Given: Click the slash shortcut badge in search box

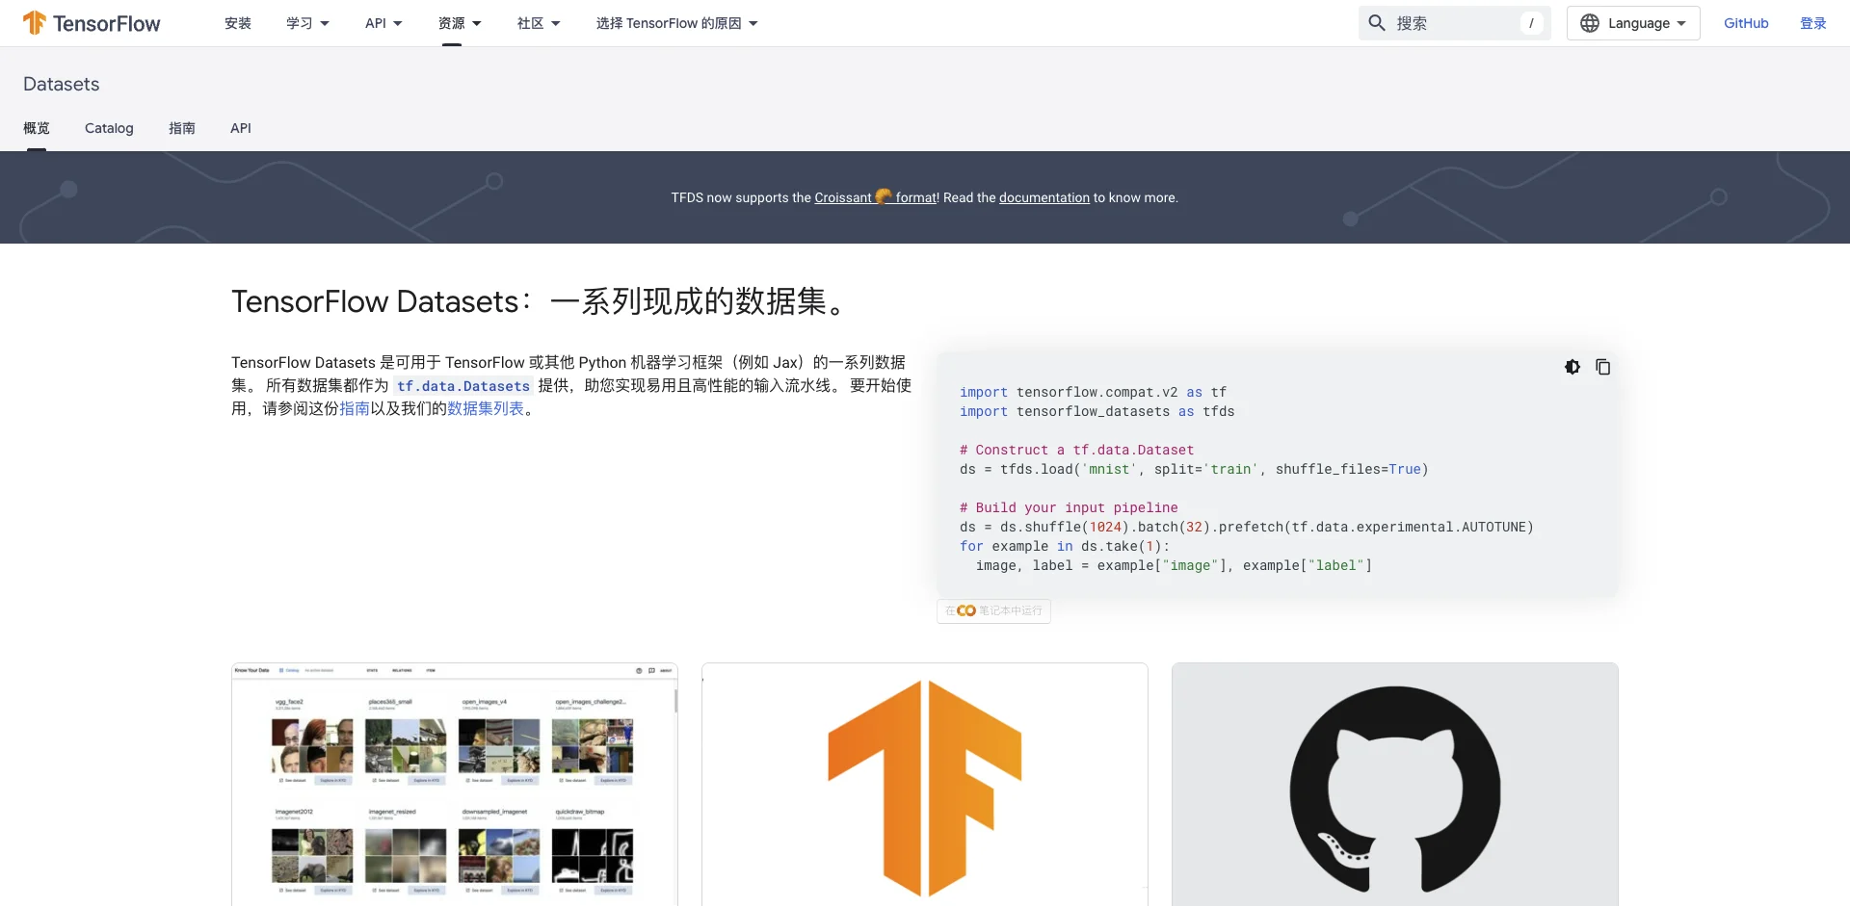Looking at the screenshot, I should click(1531, 23).
